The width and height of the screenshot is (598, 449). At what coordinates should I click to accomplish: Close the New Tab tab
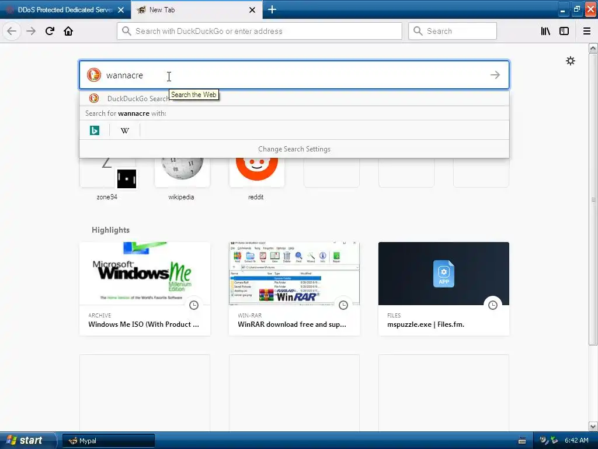click(252, 10)
